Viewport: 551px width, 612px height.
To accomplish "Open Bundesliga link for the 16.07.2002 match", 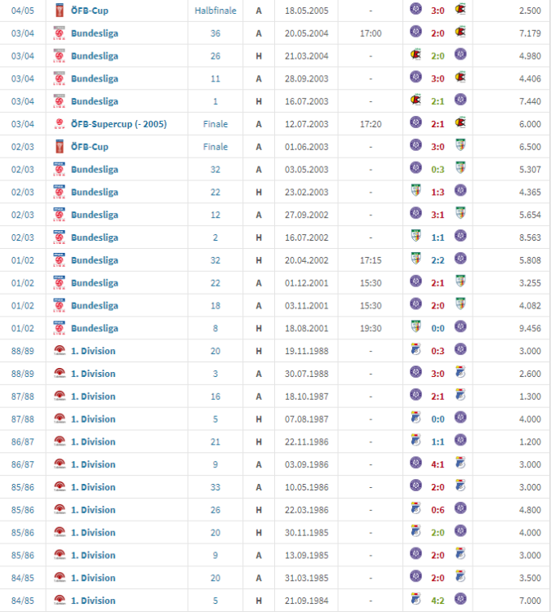I will pos(94,237).
